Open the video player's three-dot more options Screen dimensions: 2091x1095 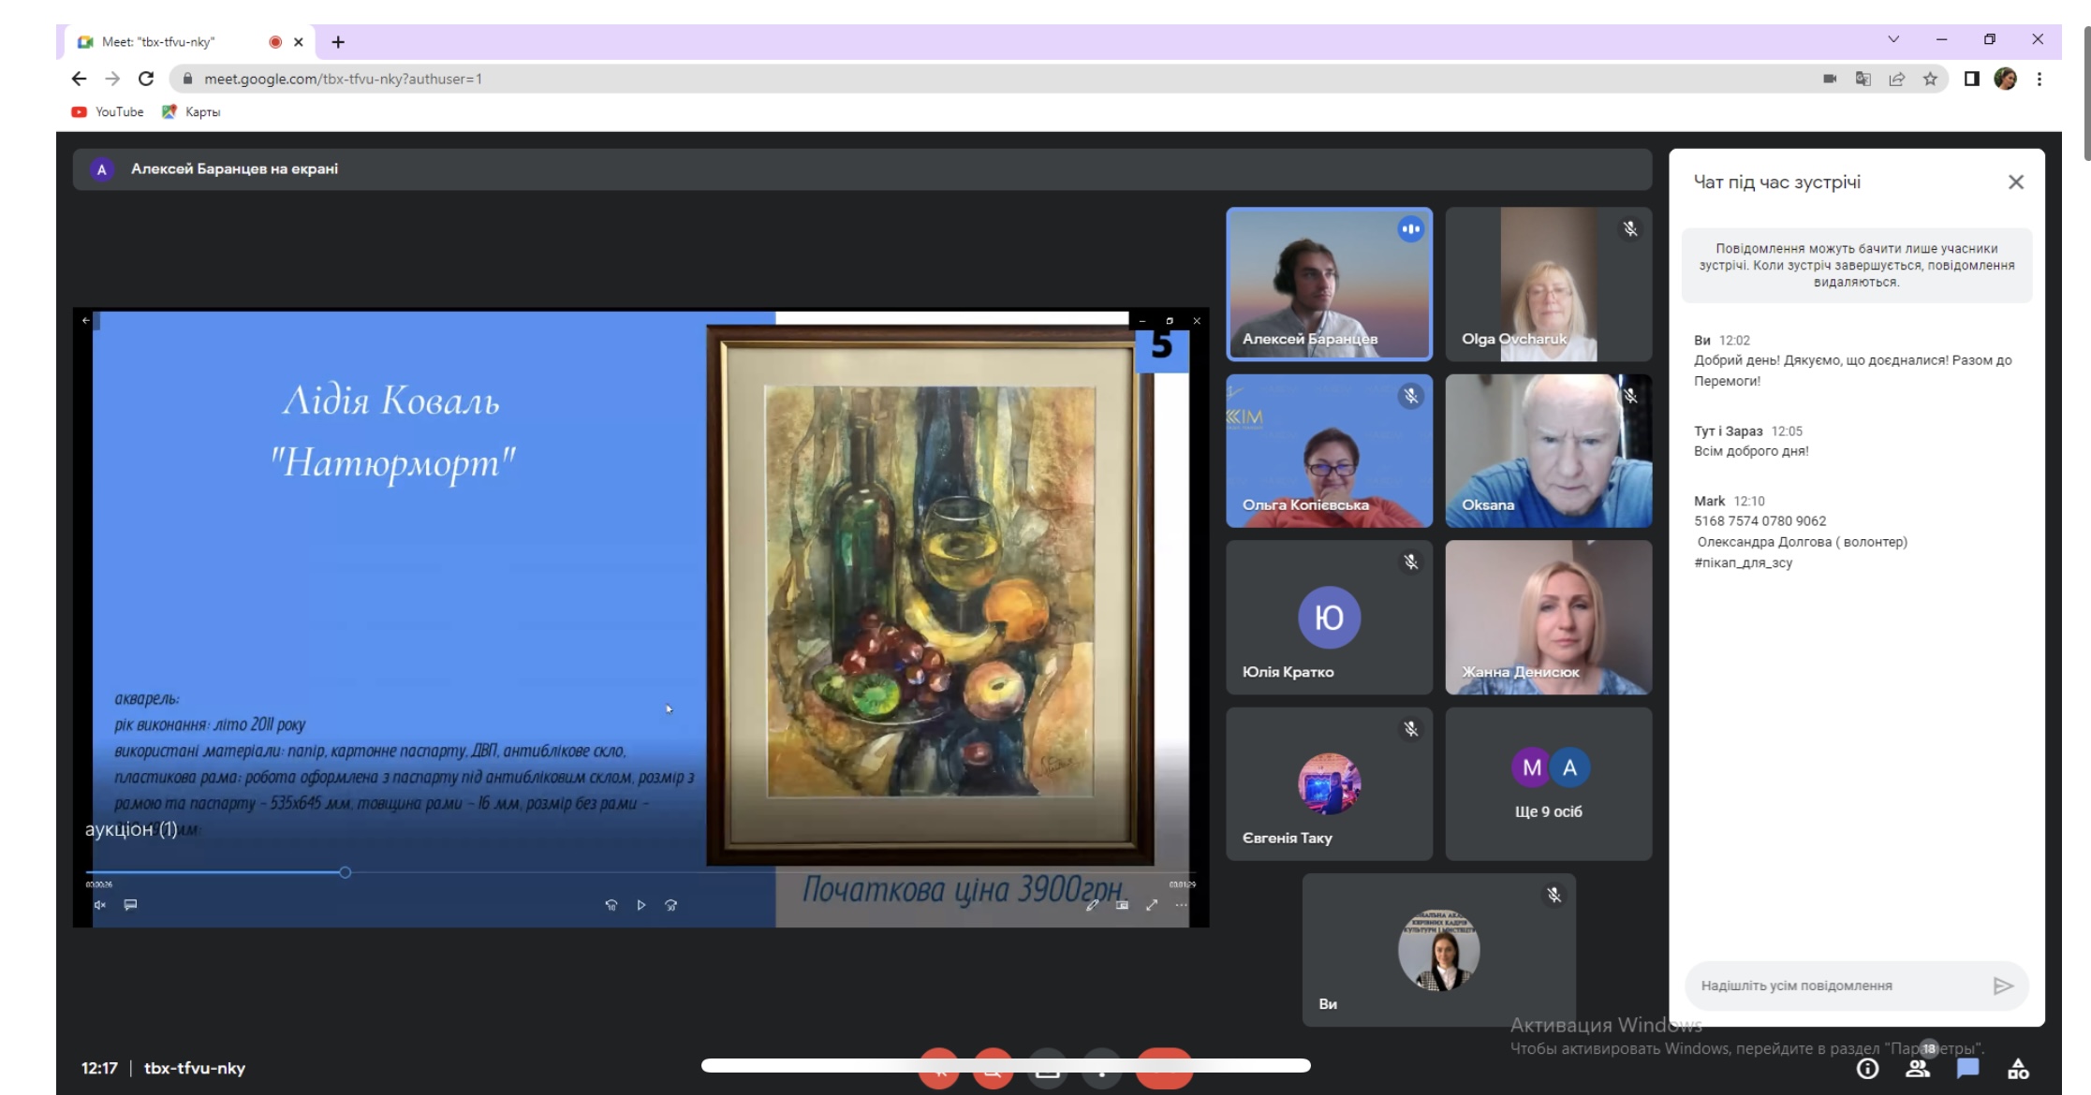1181,905
